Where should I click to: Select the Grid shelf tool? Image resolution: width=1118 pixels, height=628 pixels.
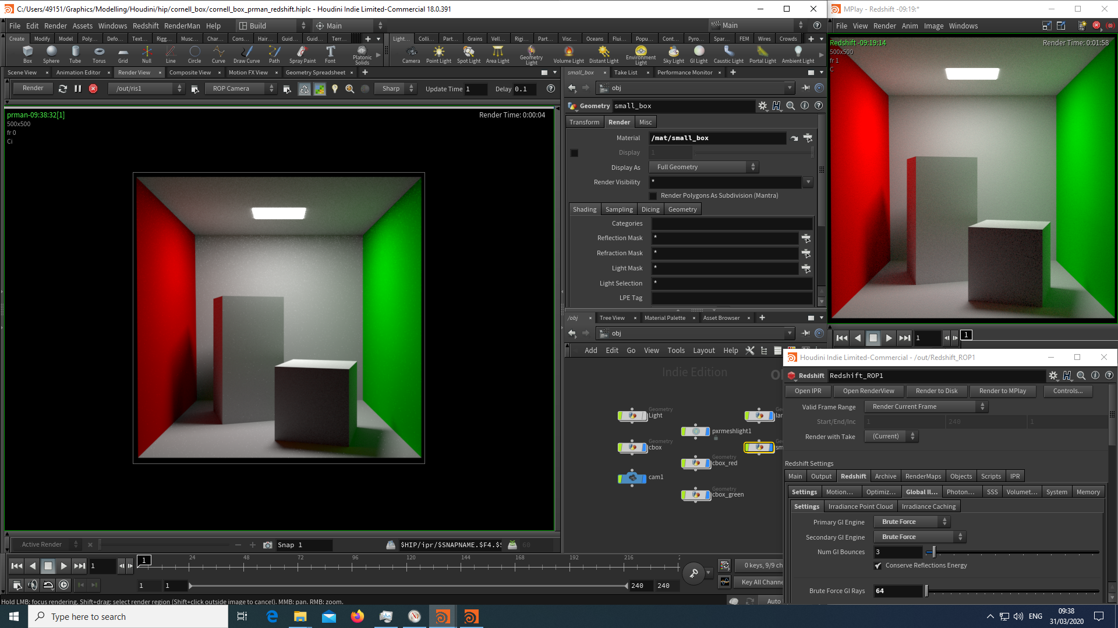click(x=123, y=54)
